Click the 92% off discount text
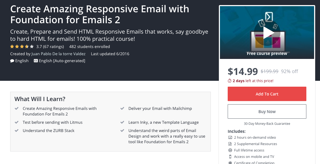 [289, 71]
